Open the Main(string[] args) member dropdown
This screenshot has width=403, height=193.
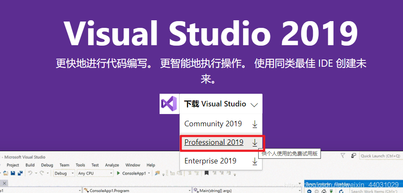click(247, 191)
